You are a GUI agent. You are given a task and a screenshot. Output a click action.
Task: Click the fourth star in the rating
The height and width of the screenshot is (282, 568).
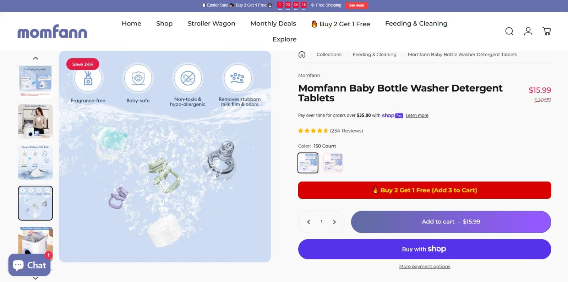(x=320, y=130)
